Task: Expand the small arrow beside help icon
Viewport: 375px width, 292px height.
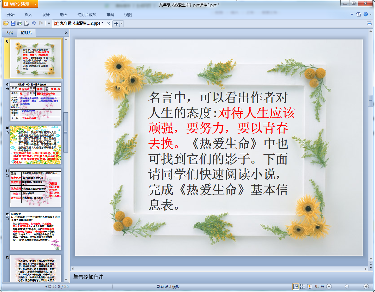Action: pyautogui.click(x=371, y=15)
